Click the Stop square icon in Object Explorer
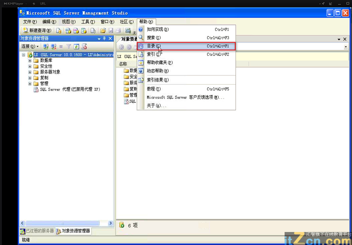This screenshot has width=352, height=245. (61, 47)
